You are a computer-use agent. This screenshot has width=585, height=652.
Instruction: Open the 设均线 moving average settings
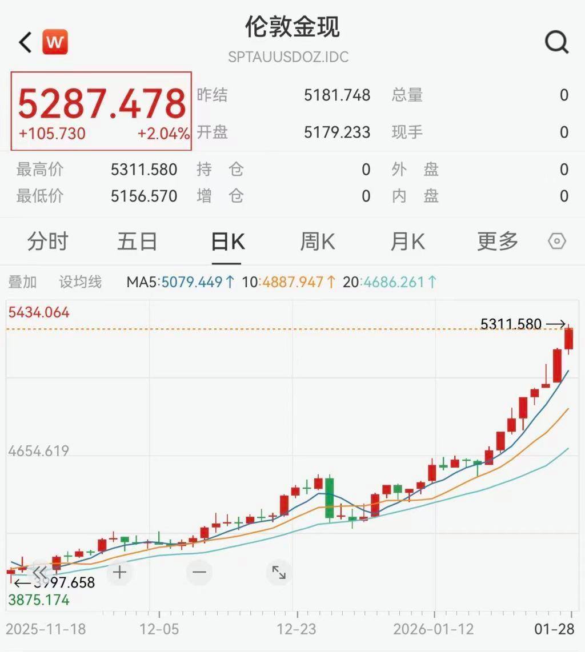pos(80,282)
